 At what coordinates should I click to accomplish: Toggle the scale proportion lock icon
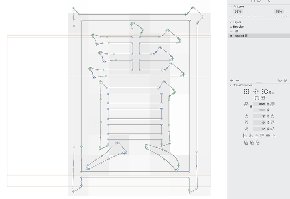pyautogui.click(x=251, y=107)
